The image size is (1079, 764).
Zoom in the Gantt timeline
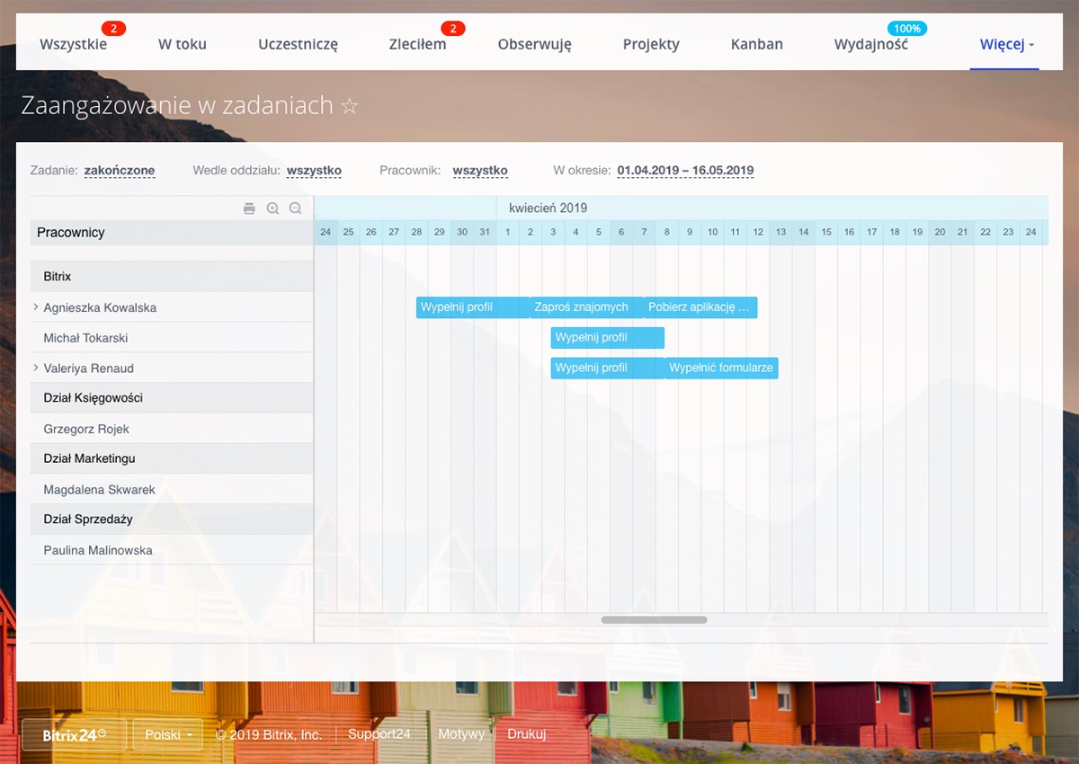(x=272, y=209)
